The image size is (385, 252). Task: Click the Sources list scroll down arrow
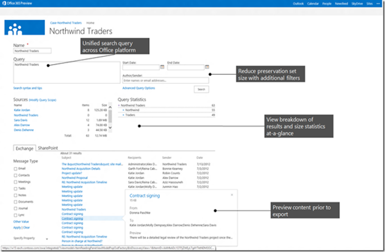pyautogui.click(x=110, y=127)
